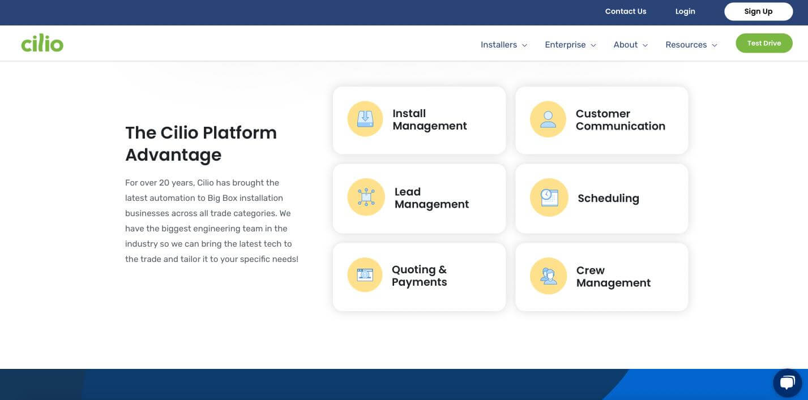Screen dimensions: 808x400
Task: Expand the Resources menu chevron
Action: coord(715,45)
